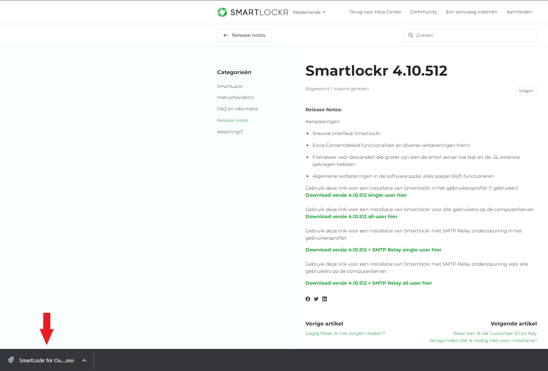Open Een aanvraag indienen
Image resolution: width=548 pixels, height=371 pixels.
pos(472,12)
